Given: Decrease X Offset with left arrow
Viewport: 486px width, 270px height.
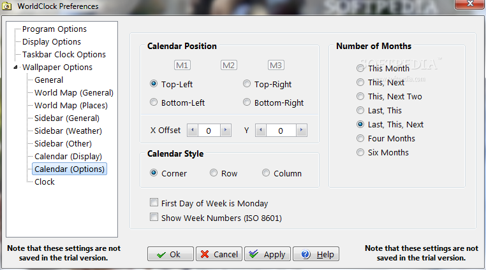Looking at the screenshot, I should click(x=193, y=130).
